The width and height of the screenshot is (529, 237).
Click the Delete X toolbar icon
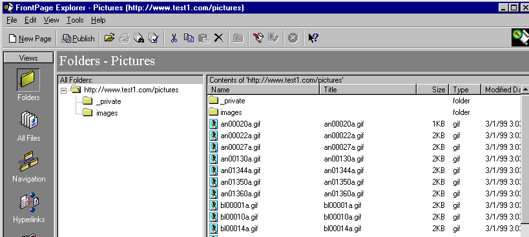pos(218,38)
